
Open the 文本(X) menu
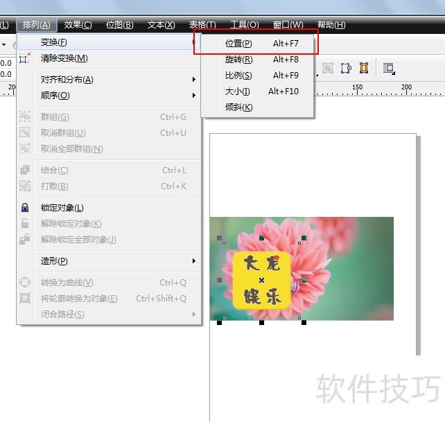[162, 25]
